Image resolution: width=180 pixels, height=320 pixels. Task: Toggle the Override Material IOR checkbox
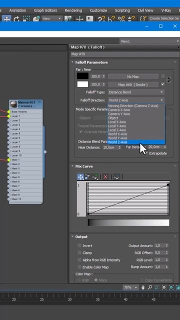pyautogui.click(x=81, y=131)
